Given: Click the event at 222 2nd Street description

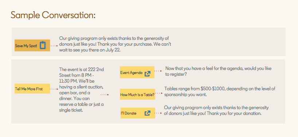Looking at the screenshot, I should pyautogui.click(x=82, y=90).
